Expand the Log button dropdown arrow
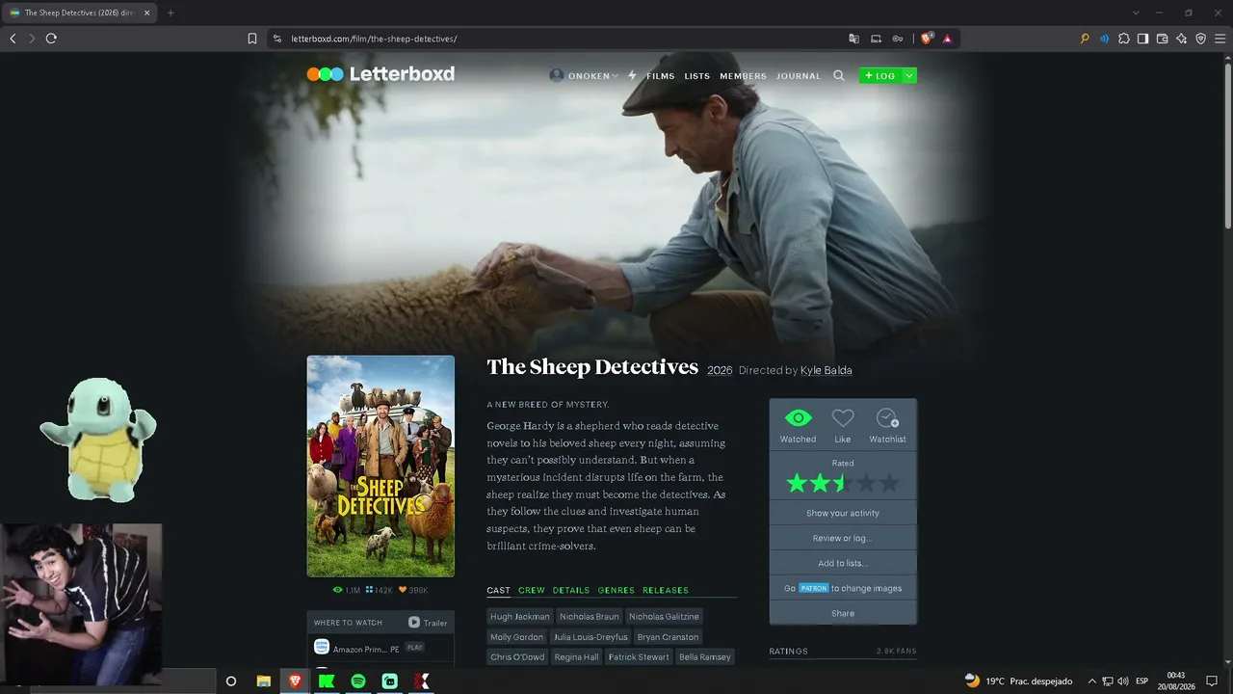This screenshot has height=694, width=1233. (x=909, y=75)
